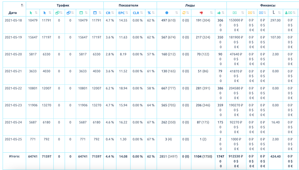Click the 297.00 value in 2021-05-18 row
Screen dimensions: 299x170
coord(275,20)
